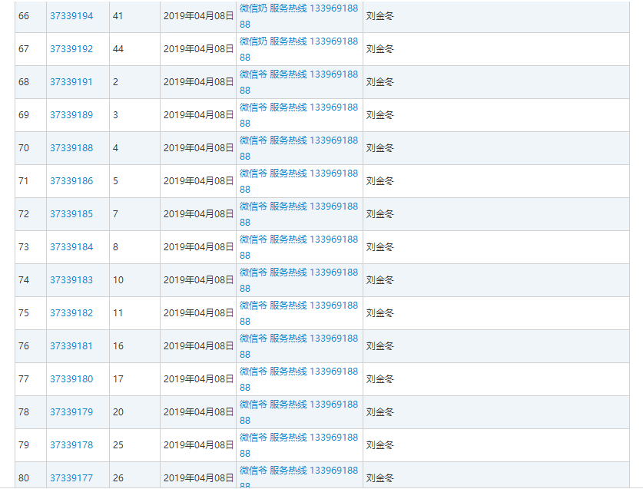Screen dimensions: 643x489
Task: Select applicant 刘金冬 in row 72
Action: pos(380,214)
